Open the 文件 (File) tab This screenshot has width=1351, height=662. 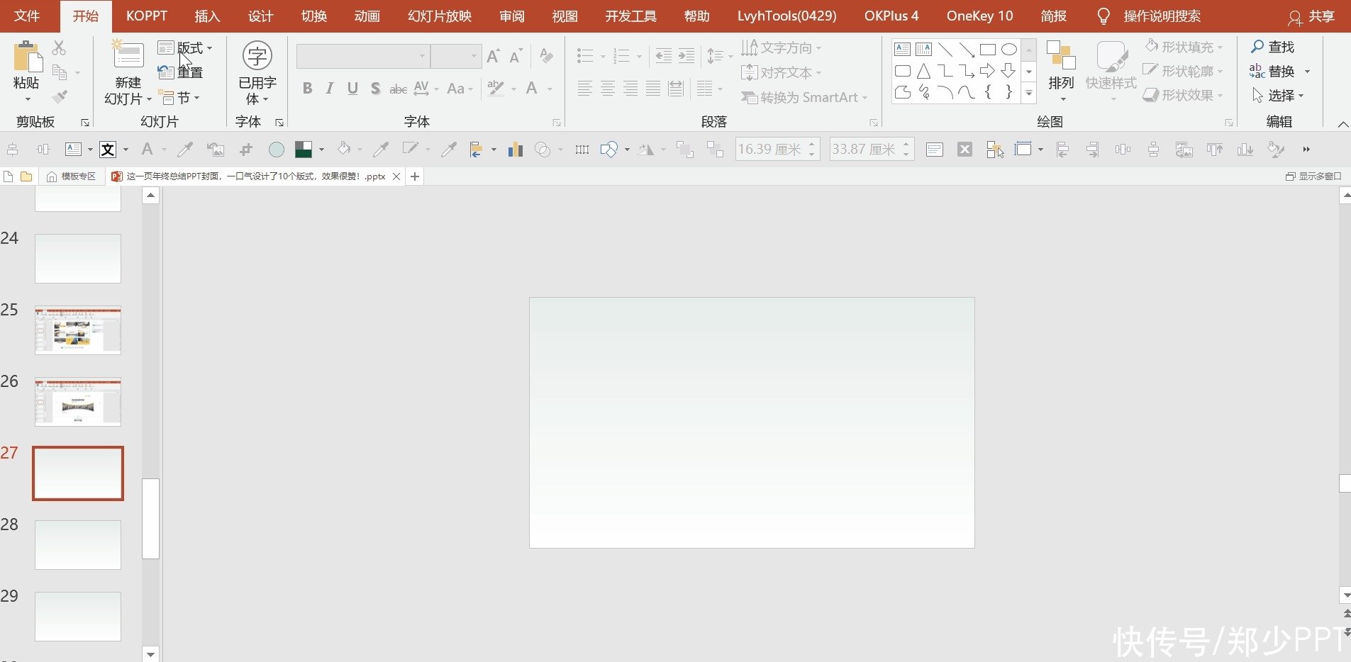[27, 16]
